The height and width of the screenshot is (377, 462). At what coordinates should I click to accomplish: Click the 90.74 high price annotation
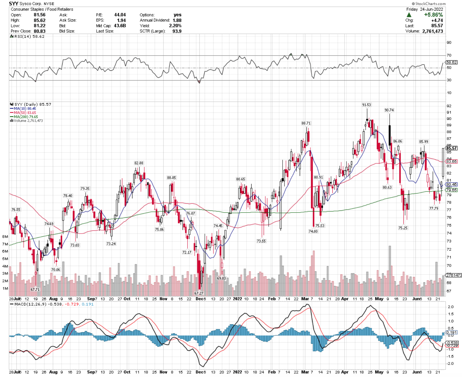click(x=389, y=110)
